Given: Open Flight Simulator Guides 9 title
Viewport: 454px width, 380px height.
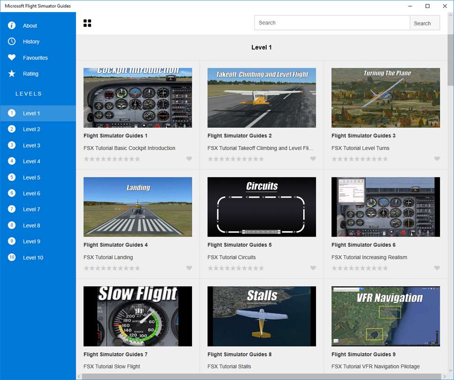Looking at the screenshot, I should 363,354.
